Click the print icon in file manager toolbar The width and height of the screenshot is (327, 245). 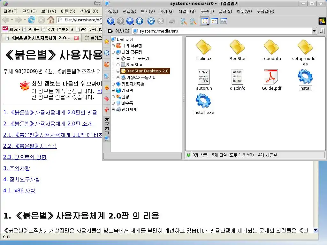pos(172,21)
